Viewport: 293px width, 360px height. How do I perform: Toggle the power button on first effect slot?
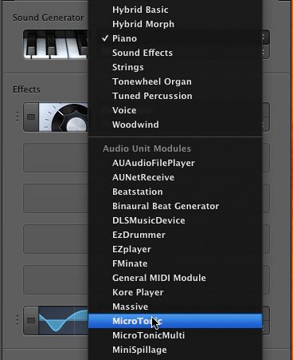click(x=31, y=117)
